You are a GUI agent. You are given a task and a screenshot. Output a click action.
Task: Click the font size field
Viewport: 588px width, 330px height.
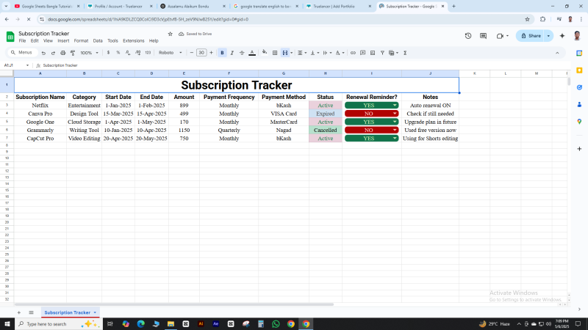tap(201, 53)
